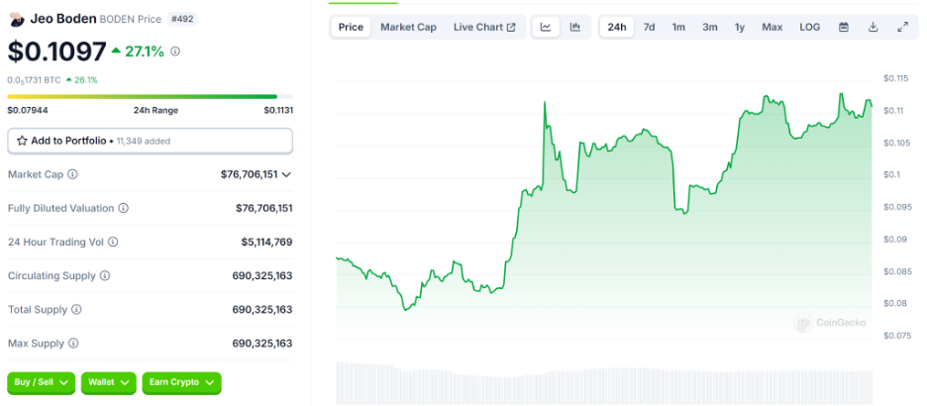Click the price line at chart peak

coord(840,94)
